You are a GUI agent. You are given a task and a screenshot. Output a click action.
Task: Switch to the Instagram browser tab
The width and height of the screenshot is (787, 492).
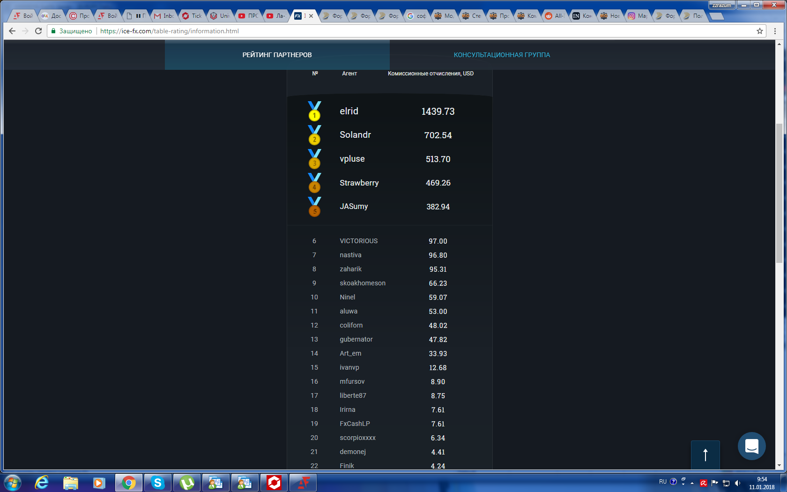coord(638,16)
